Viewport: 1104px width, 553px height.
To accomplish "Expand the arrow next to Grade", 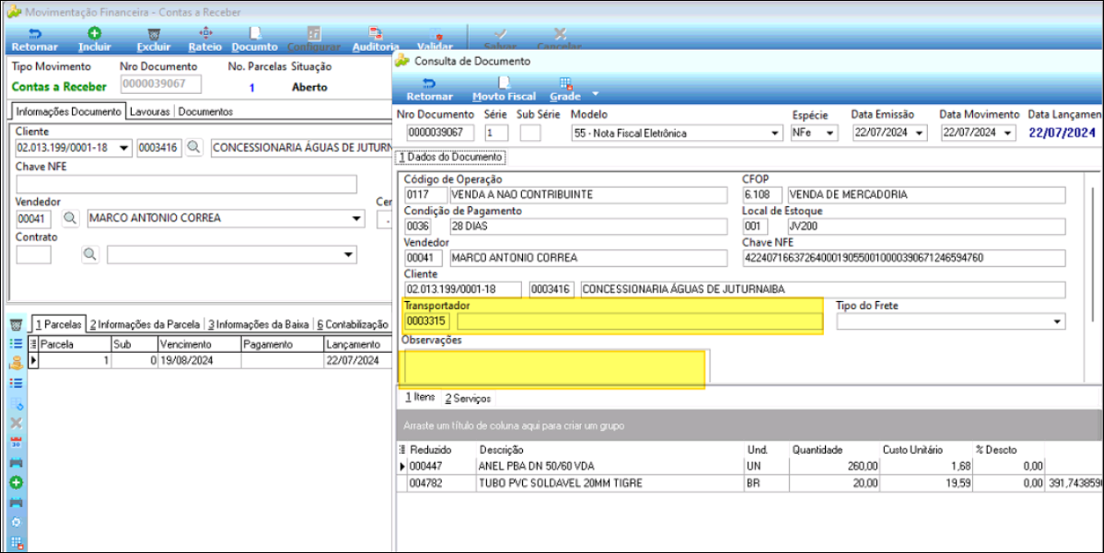I will 595,92.
